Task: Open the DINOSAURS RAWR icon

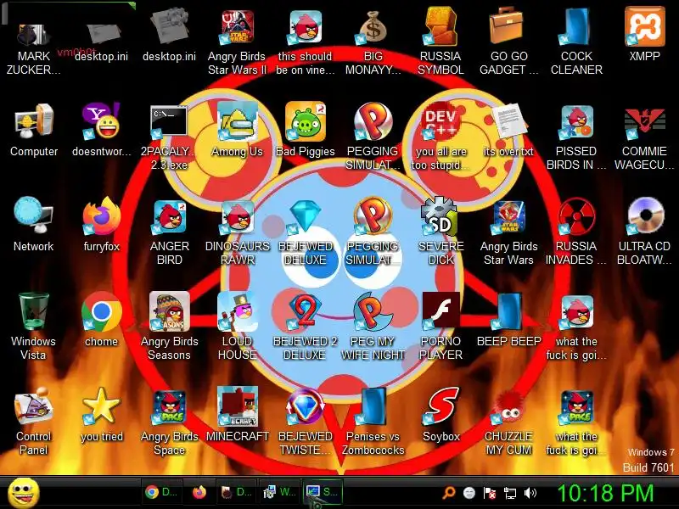Action: (x=238, y=216)
